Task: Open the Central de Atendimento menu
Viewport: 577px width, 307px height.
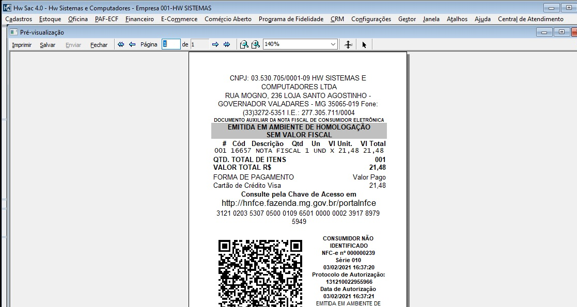Action: 531,19
